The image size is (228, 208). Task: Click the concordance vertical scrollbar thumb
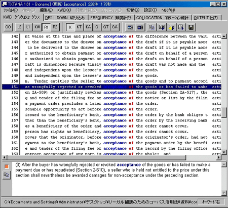coord(224,113)
